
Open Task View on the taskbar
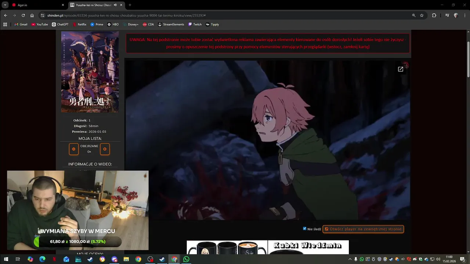coord(18,259)
